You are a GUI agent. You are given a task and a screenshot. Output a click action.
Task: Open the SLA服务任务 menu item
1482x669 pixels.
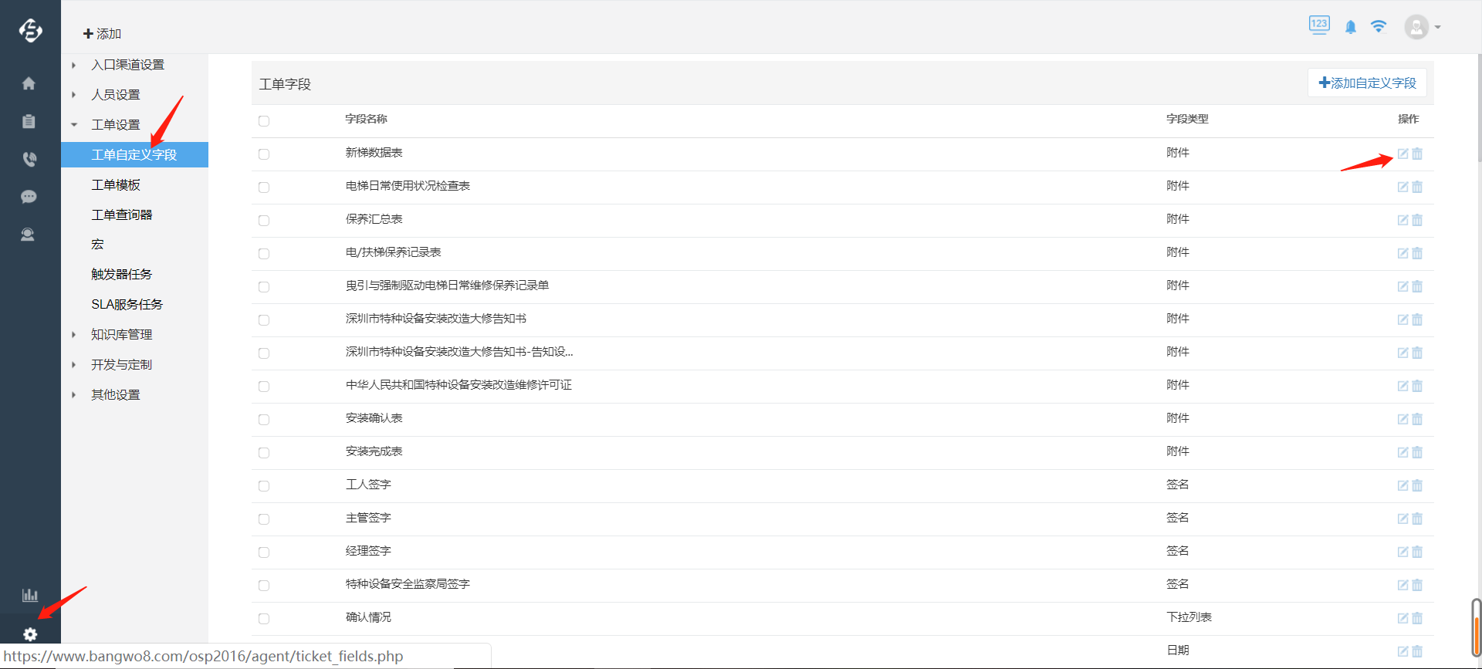pyautogui.click(x=127, y=305)
